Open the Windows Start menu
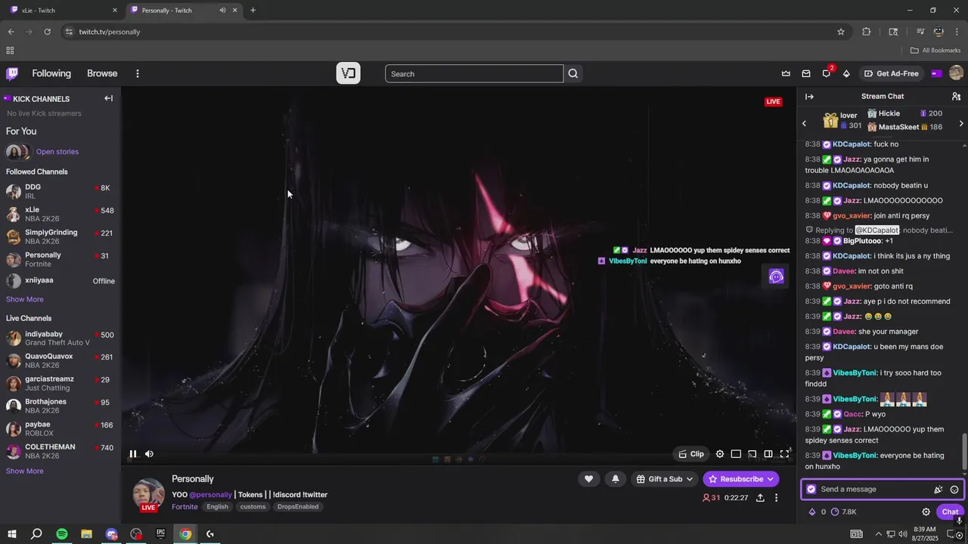 (x=11, y=534)
